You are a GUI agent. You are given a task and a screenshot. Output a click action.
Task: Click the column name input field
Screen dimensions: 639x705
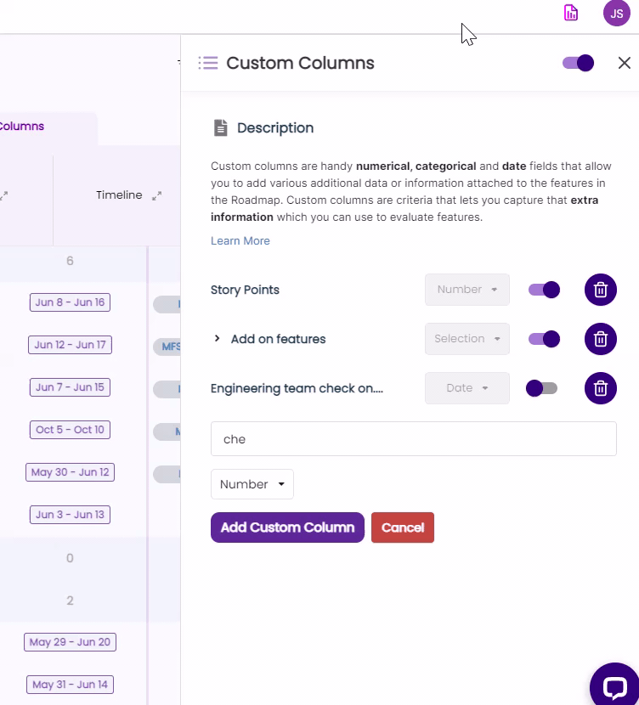(x=413, y=439)
